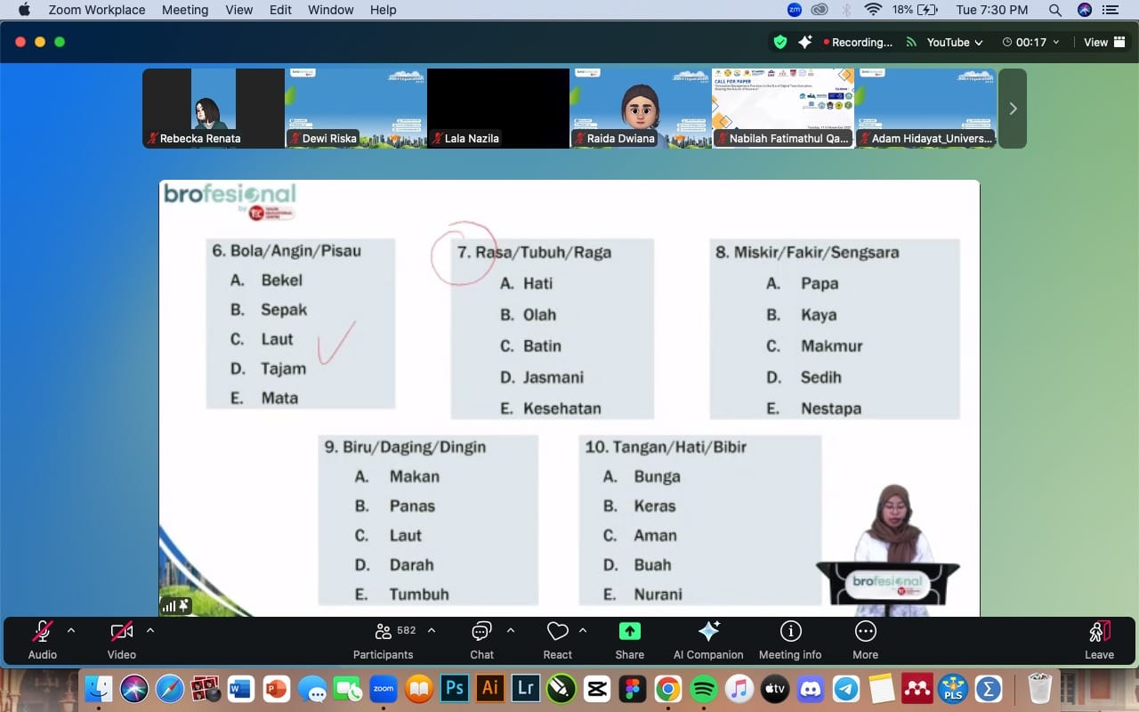Expand audio settings caret

click(71, 630)
